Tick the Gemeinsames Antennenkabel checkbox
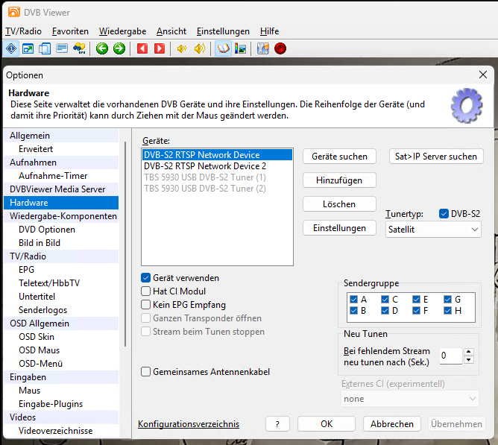This screenshot has width=498, height=445. (x=146, y=372)
